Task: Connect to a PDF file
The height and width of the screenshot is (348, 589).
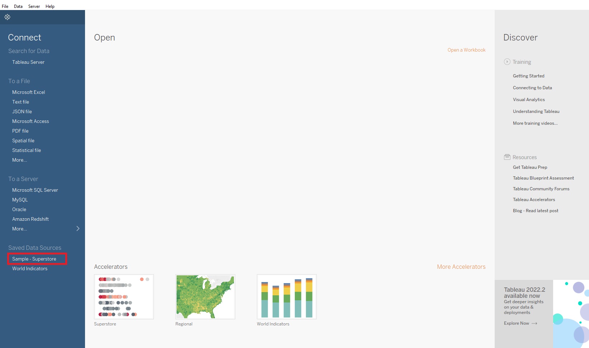Action: (20, 131)
